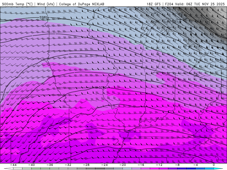Click the '-12' color scale label
This screenshot has width=227, height=170.
[x=159, y=165]
